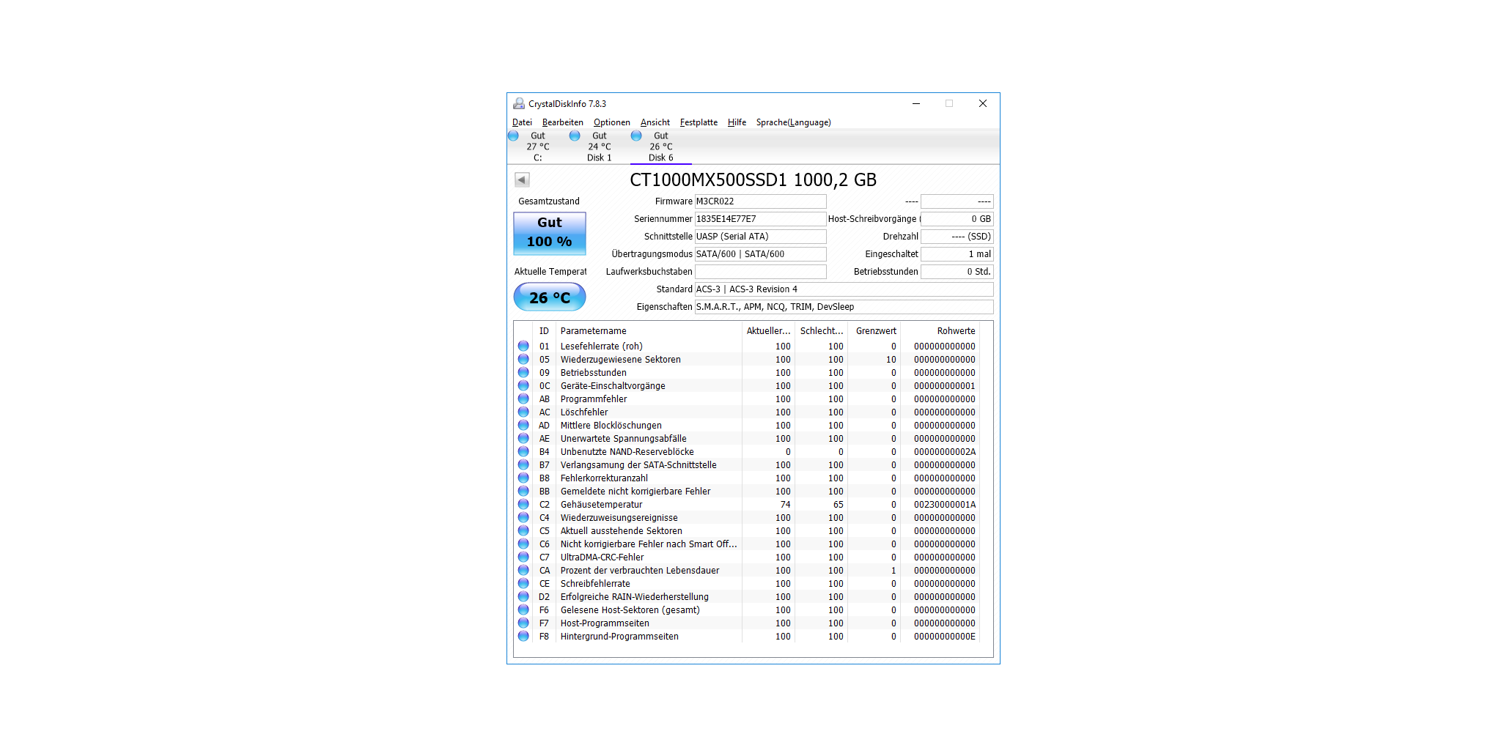
Task: Click the blue orb for Wiederzugewiesene Sektoren
Action: point(523,359)
